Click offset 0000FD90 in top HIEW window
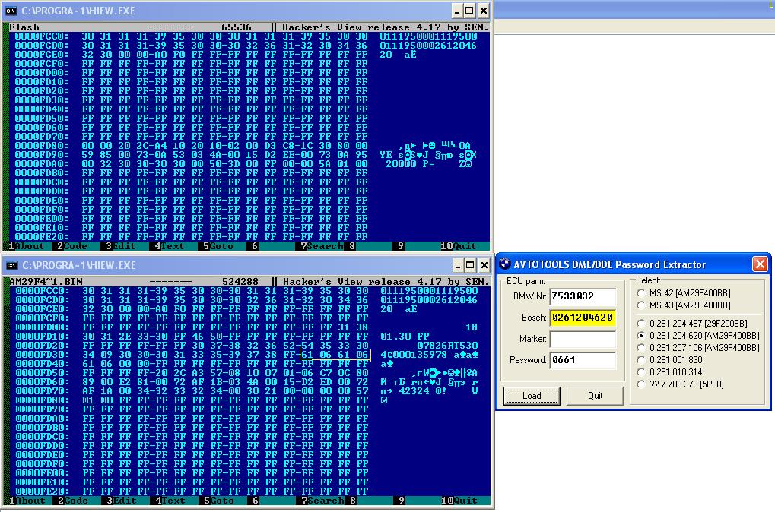Viewport: 775px width, 512px height. click(x=42, y=154)
